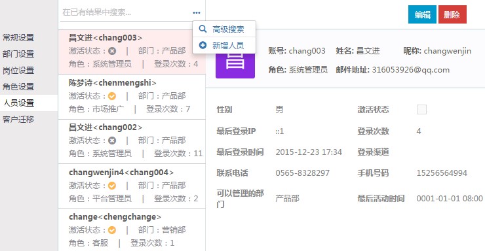Click the active check icon for chengchange
Image resolution: width=485 pixels, height=251 pixels.
[x=112, y=230]
